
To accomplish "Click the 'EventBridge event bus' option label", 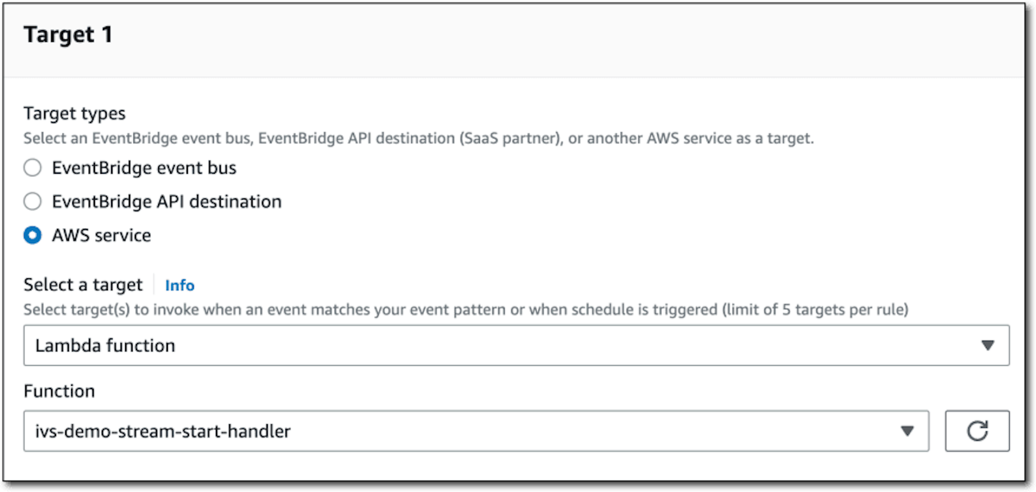I will click(144, 168).
